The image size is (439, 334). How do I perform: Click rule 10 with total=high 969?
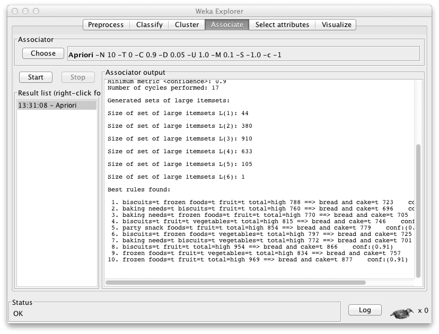click(258, 260)
